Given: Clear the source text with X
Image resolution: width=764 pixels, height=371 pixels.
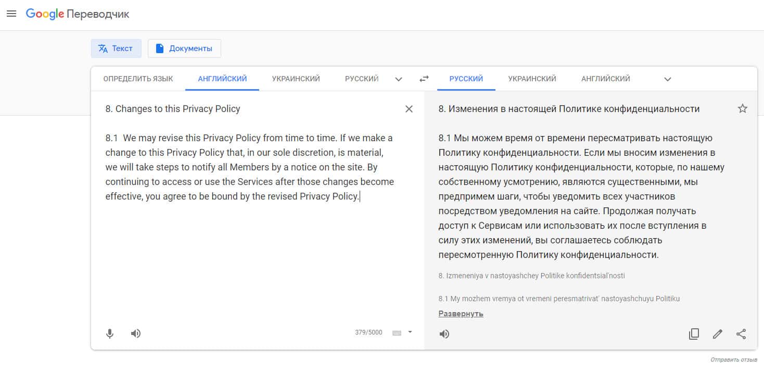Looking at the screenshot, I should tap(409, 109).
